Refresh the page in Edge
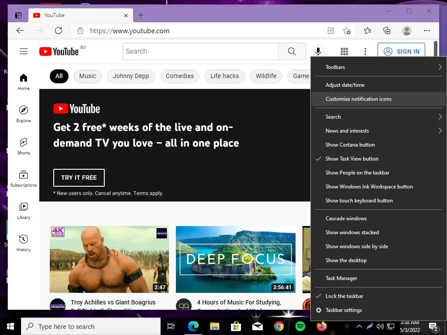 (58, 31)
